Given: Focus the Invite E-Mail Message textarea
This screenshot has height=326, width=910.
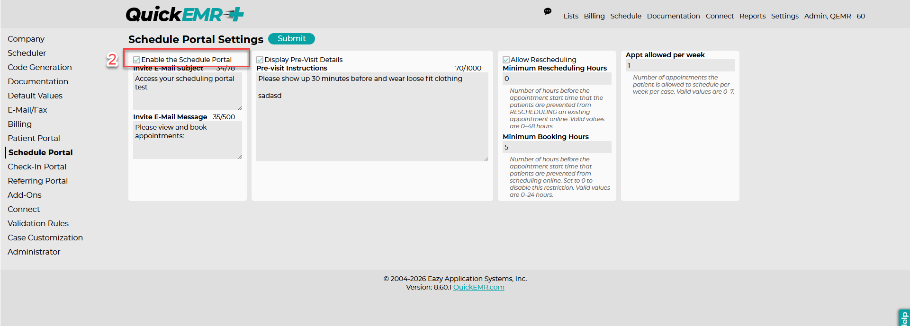Looking at the screenshot, I should pos(188,140).
